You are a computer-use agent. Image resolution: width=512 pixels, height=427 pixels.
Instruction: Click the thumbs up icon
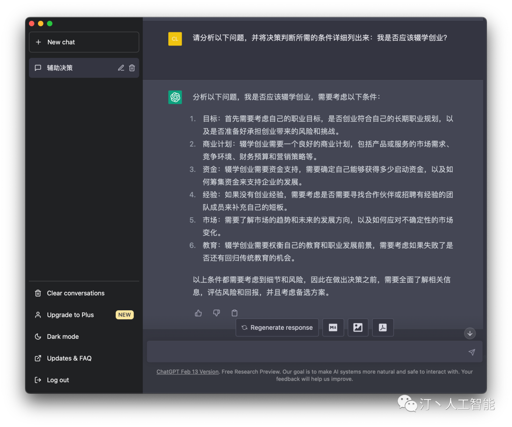click(198, 313)
